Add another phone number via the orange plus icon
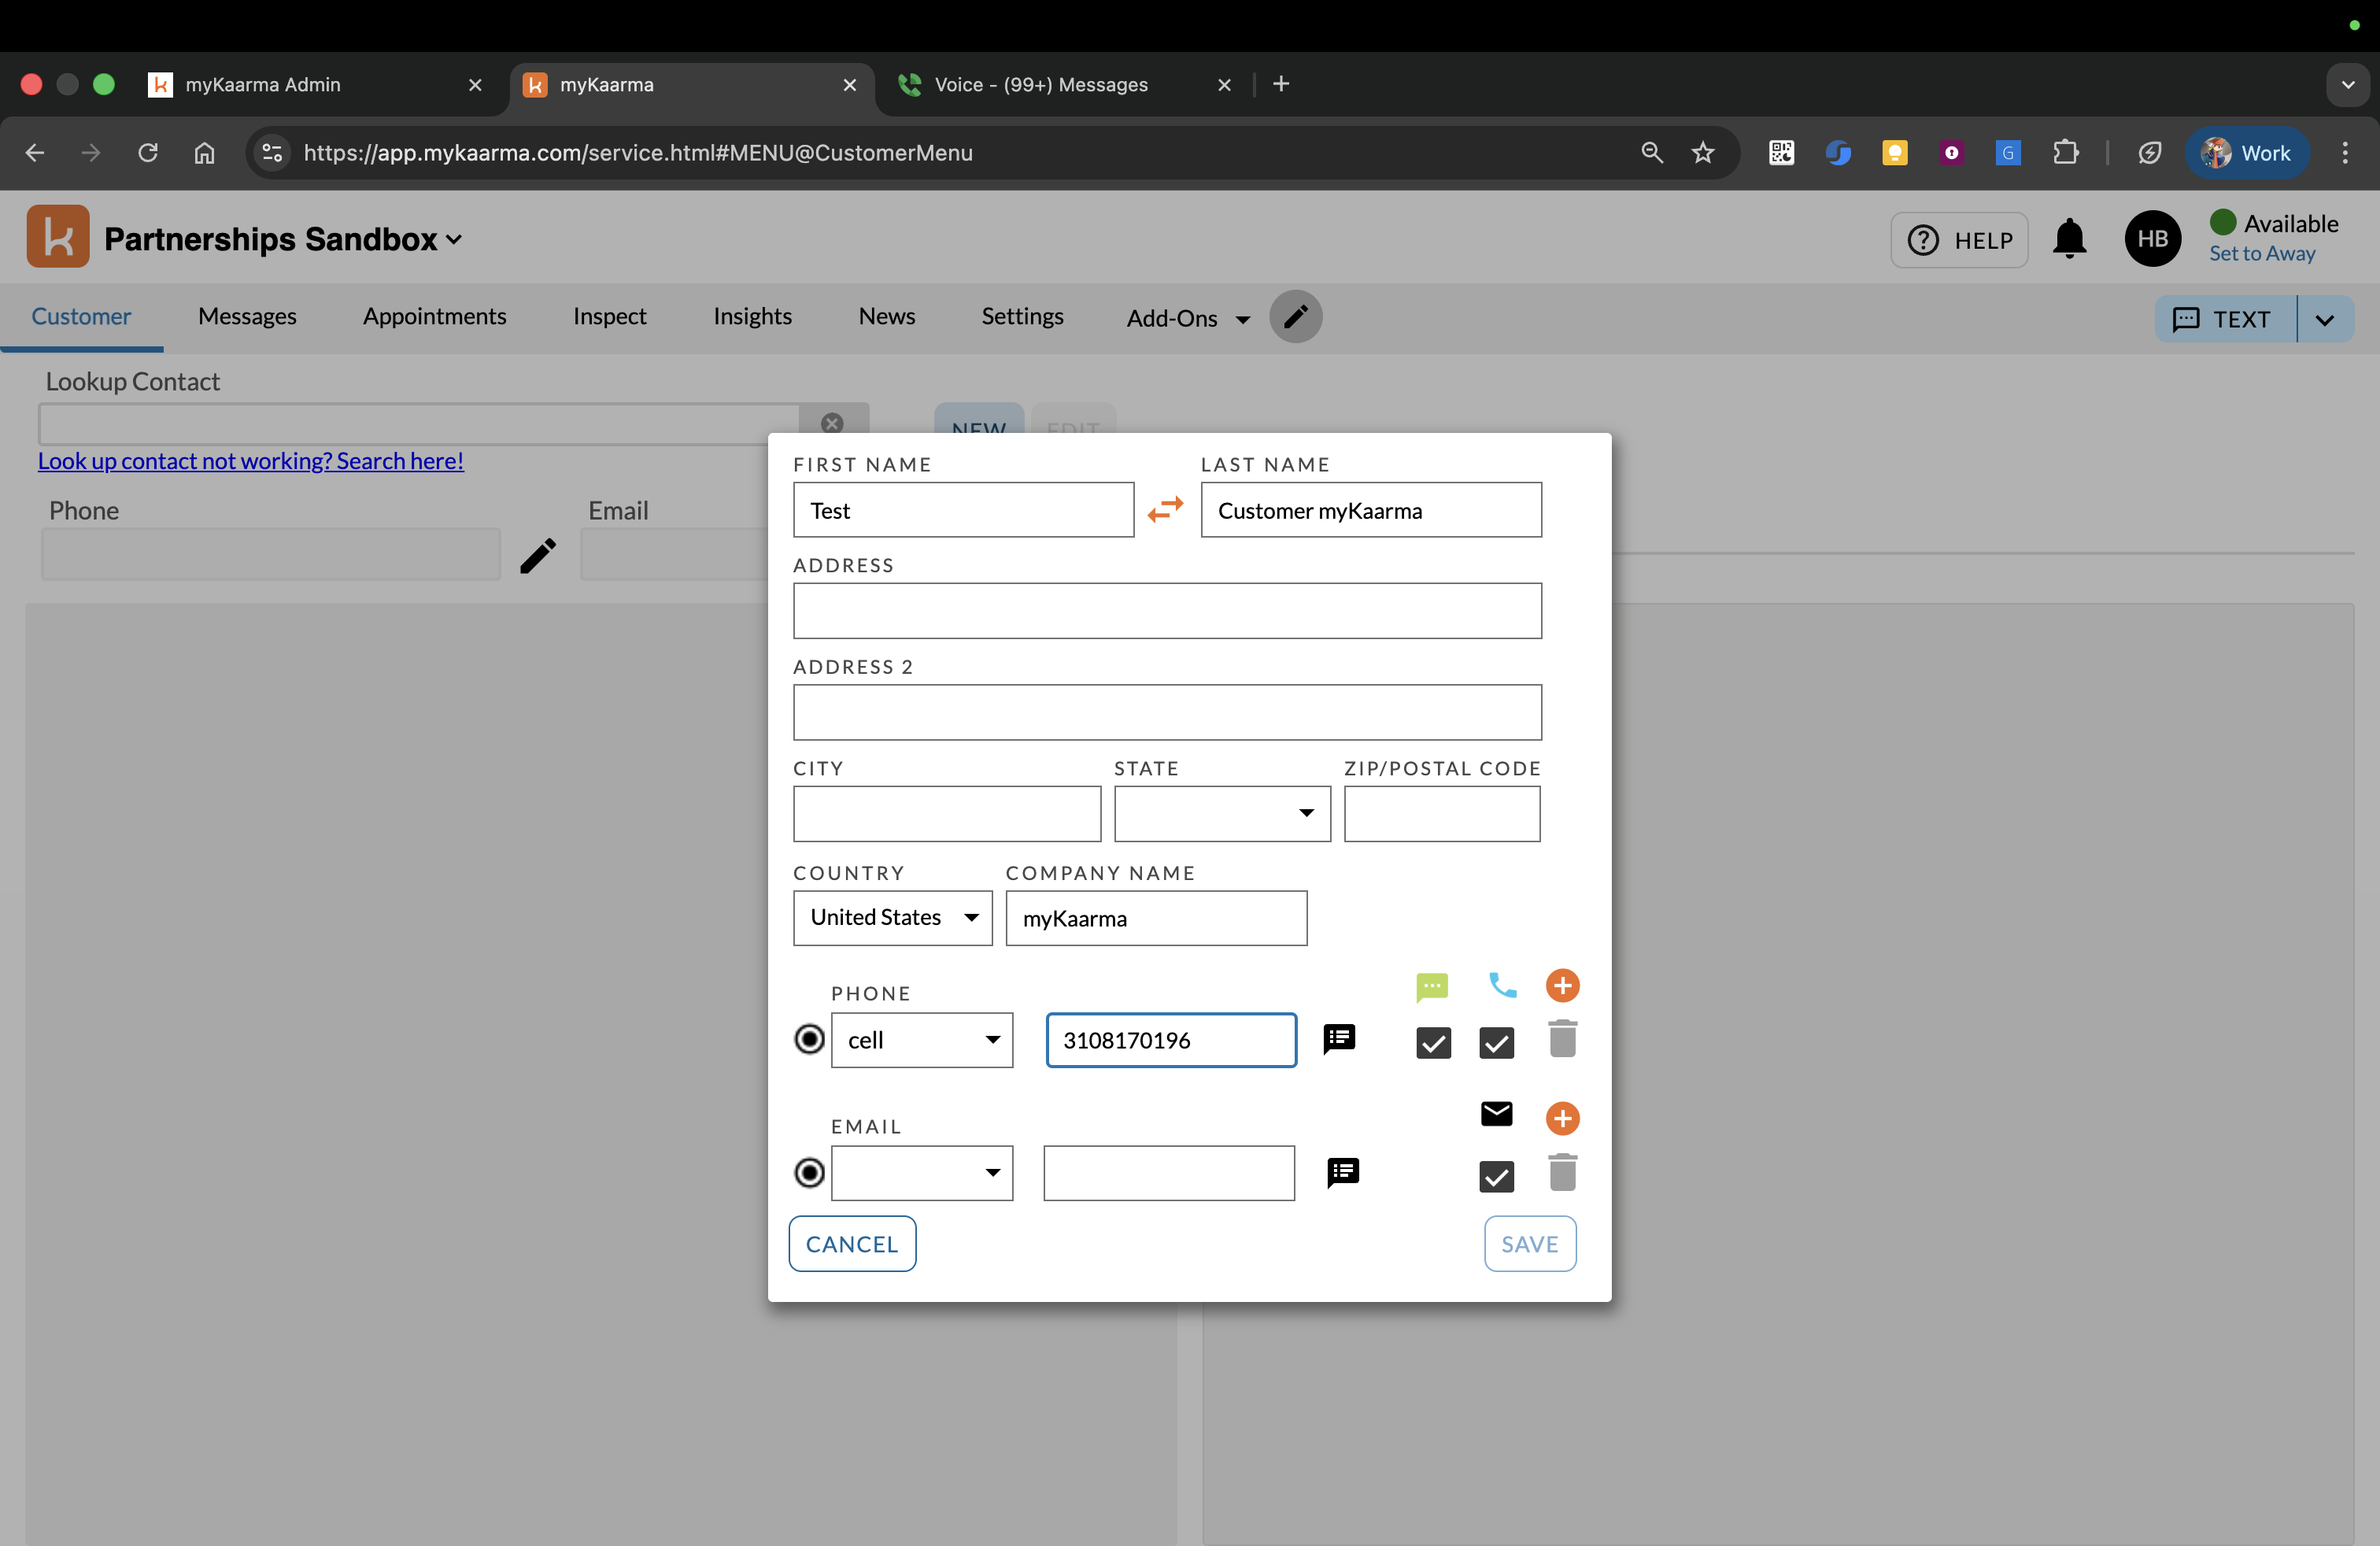 click(x=1562, y=986)
